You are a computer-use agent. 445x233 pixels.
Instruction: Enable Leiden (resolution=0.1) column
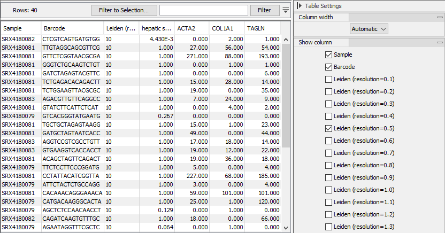click(328, 80)
